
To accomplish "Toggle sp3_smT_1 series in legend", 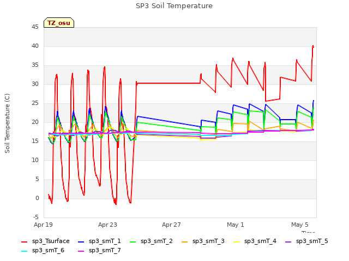I will tap(99, 241).
